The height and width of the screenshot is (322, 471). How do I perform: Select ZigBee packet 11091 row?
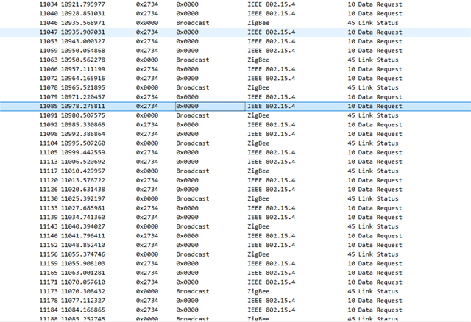(235, 115)
